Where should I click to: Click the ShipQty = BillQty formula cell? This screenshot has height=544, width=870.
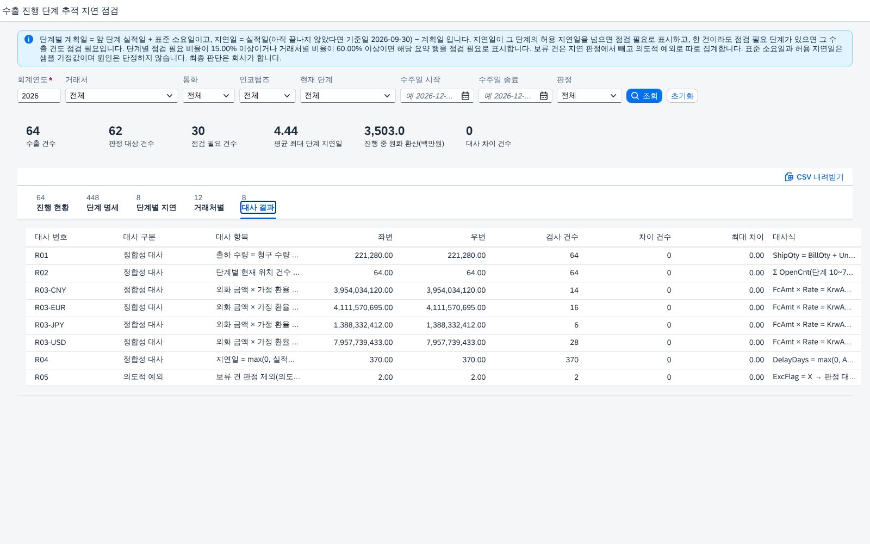(813, 255)
